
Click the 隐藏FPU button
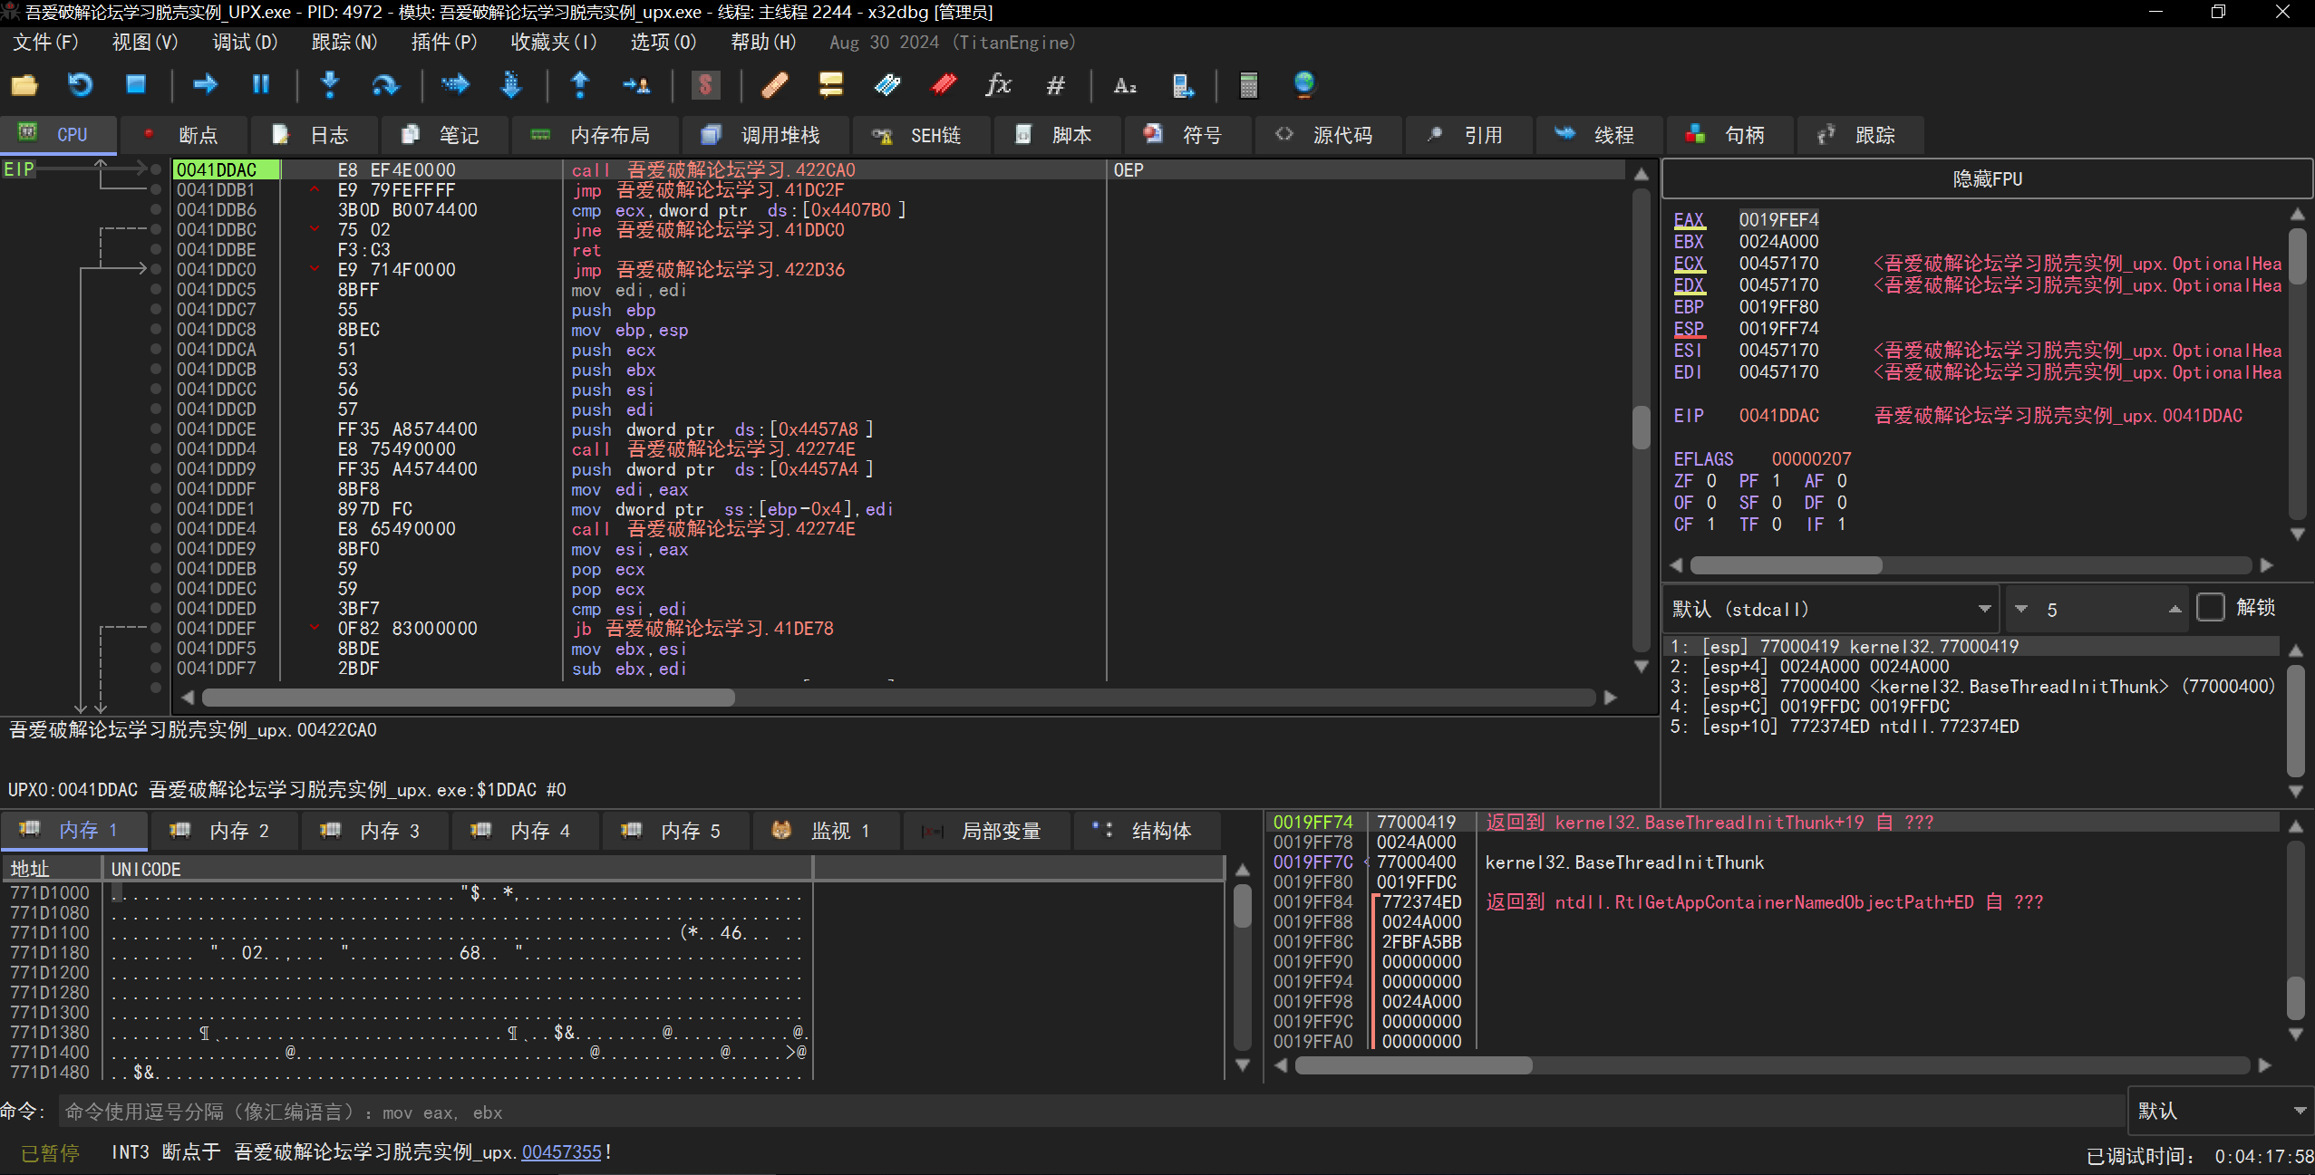(x=1986, y=179)
